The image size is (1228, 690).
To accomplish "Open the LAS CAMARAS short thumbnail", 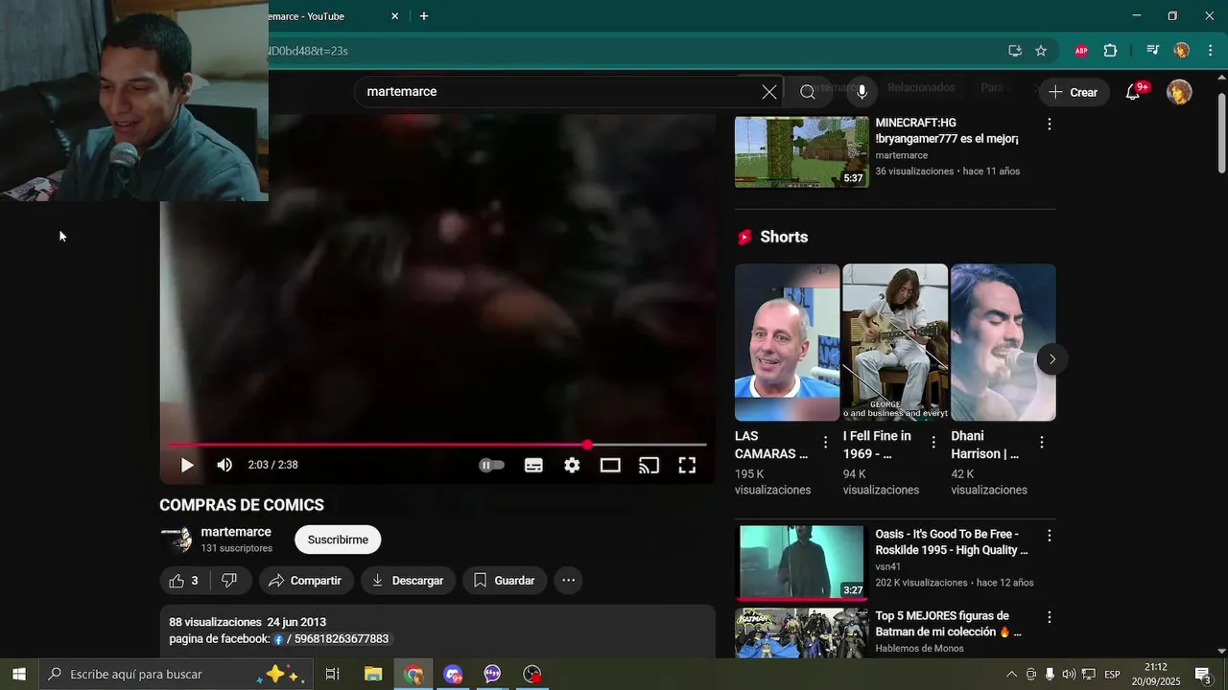I will [x=787, y=342].
